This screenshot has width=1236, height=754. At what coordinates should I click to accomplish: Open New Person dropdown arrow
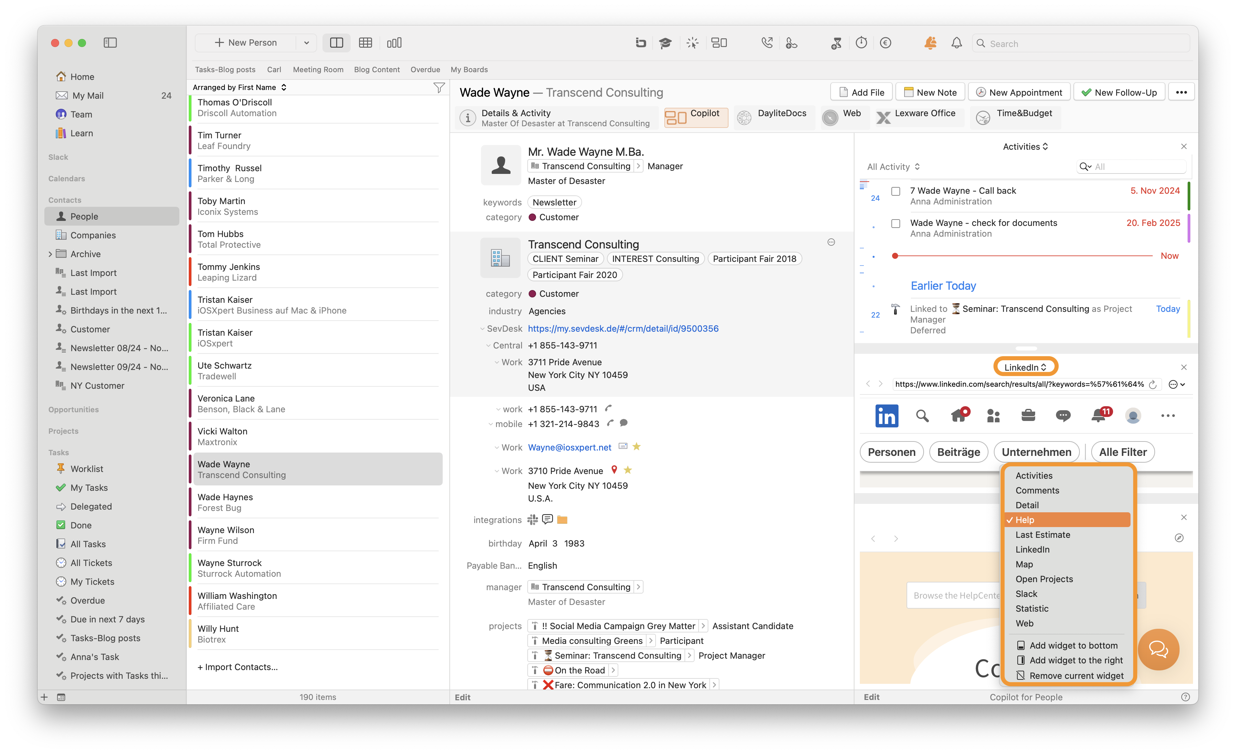[306, 43]
